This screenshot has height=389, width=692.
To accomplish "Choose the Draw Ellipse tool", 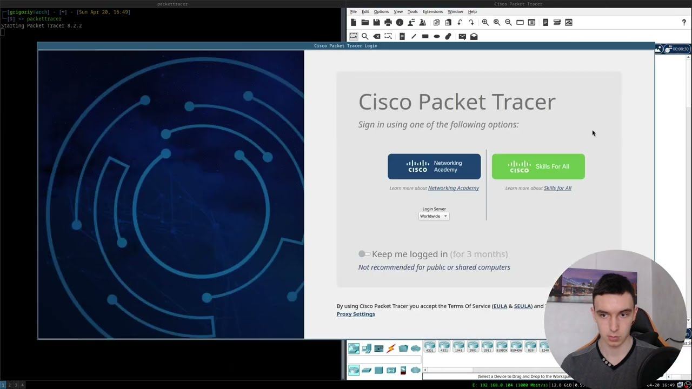I will [x=437, y=36].
